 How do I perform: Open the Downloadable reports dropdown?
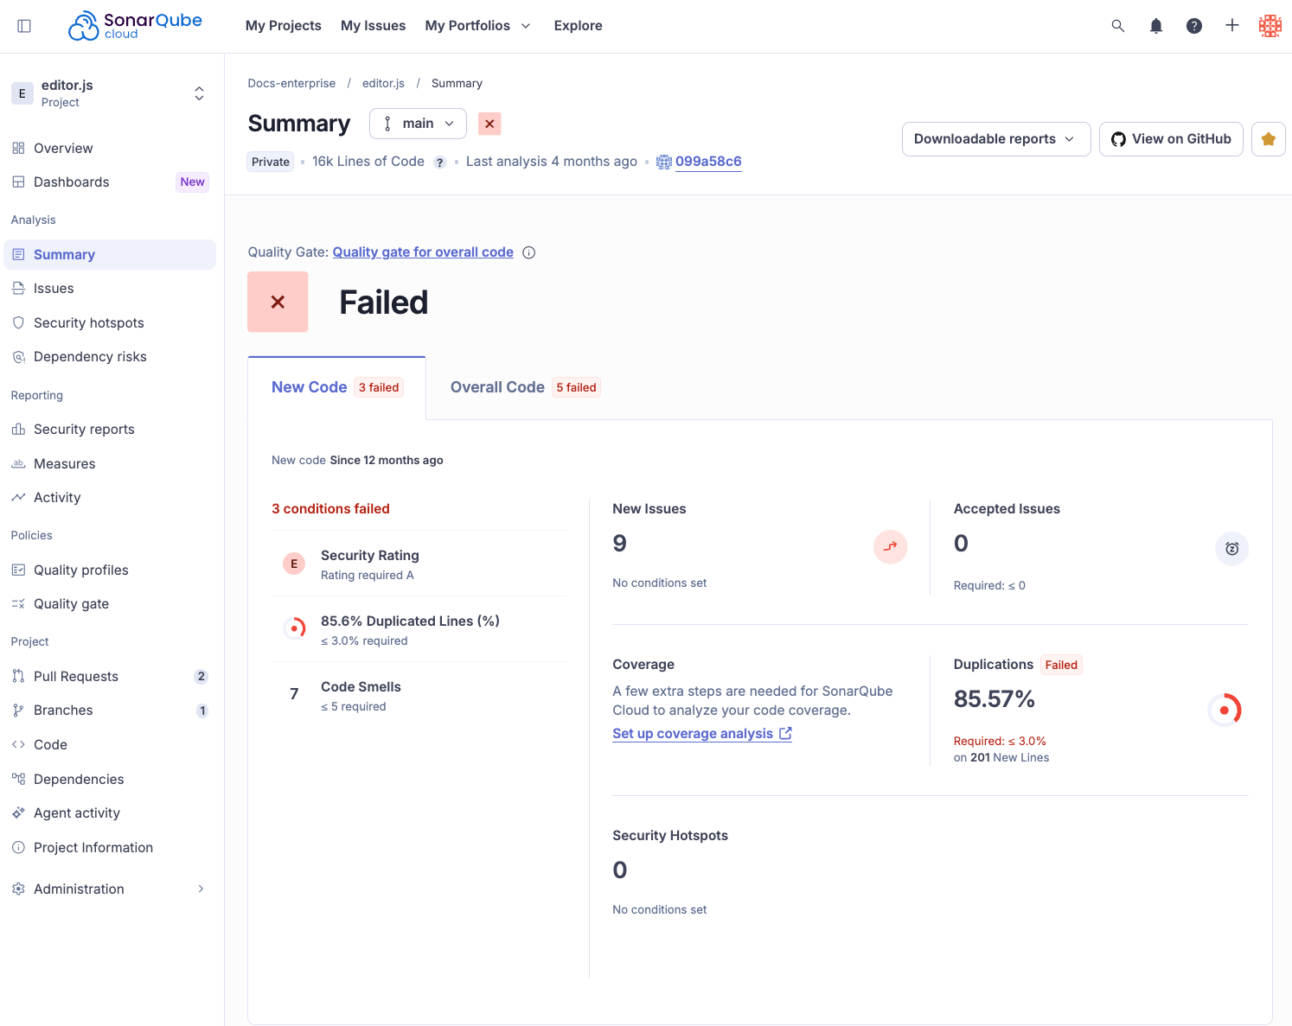coord(996,139)
